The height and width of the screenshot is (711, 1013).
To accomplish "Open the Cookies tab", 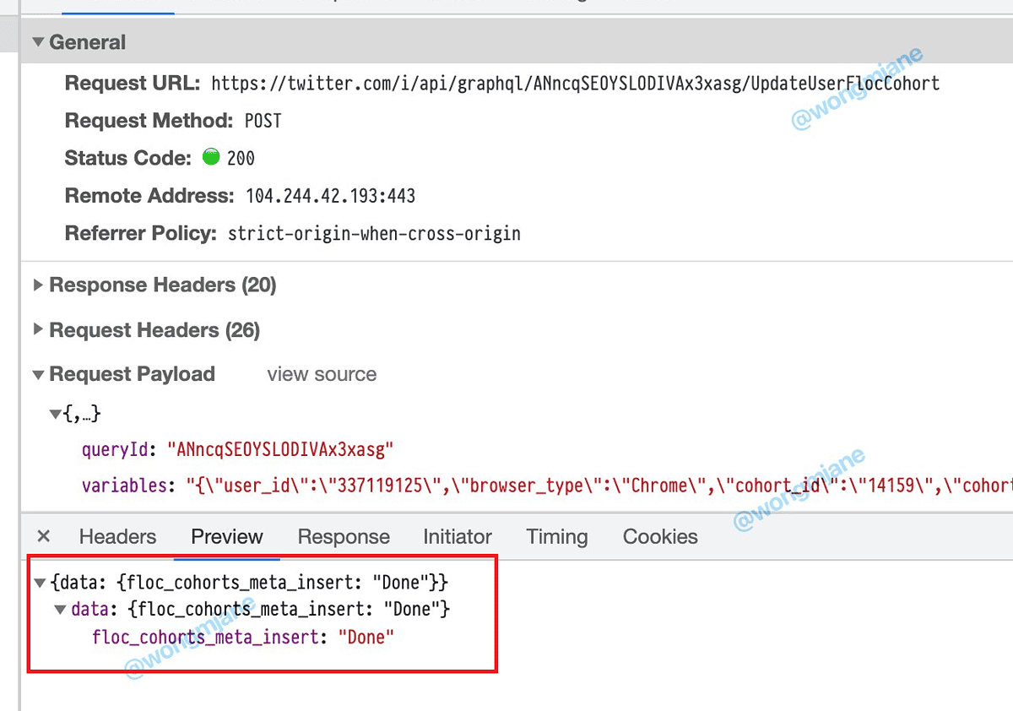I will (x=659, y=535).
